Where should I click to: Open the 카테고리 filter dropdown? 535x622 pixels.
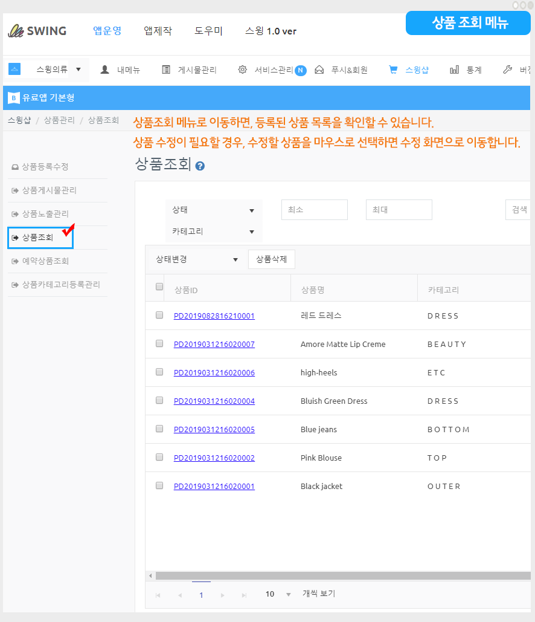tap(214, 232)
